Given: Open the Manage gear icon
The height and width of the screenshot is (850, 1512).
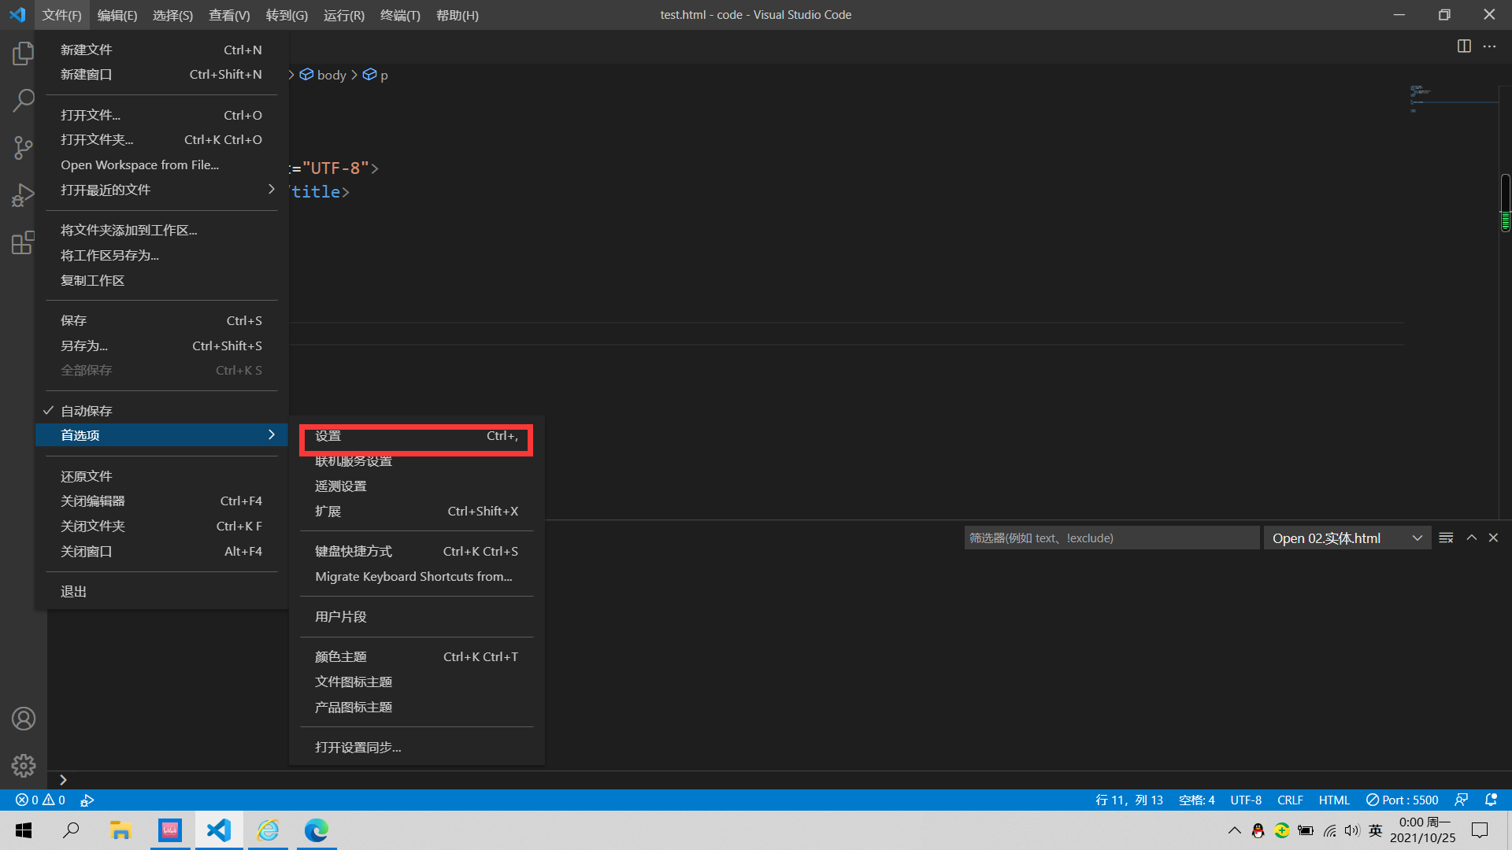Looking at the screenshot, I should click(23, 765).
